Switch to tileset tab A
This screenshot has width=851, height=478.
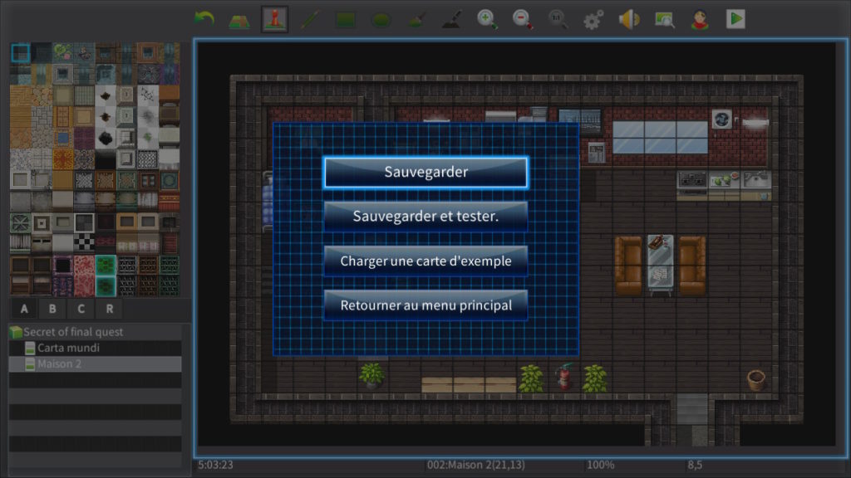[24, 309]
